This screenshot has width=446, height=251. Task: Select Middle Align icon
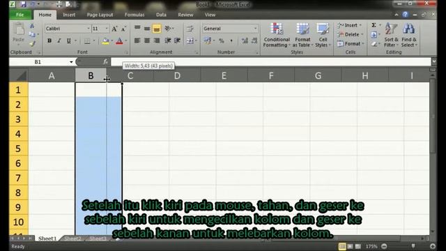147,28
